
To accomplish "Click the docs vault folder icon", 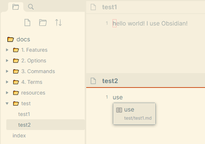I will coord(10,39).
